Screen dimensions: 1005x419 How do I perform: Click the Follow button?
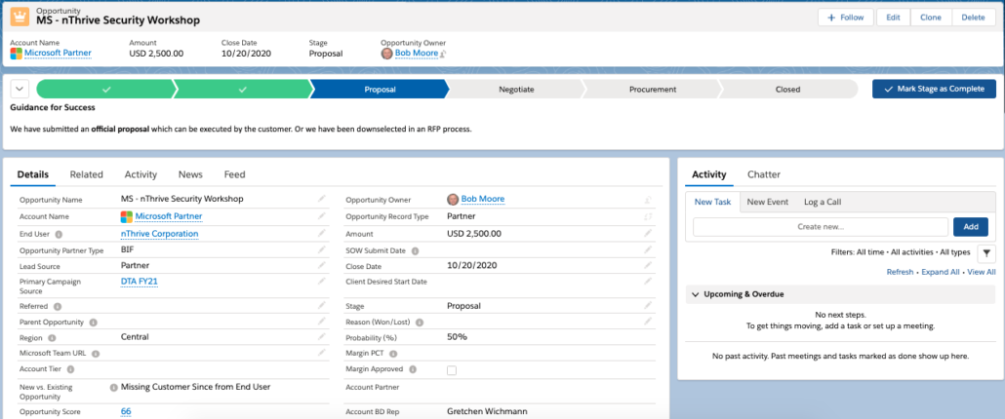pyautogui.click(x=845, y=18)
